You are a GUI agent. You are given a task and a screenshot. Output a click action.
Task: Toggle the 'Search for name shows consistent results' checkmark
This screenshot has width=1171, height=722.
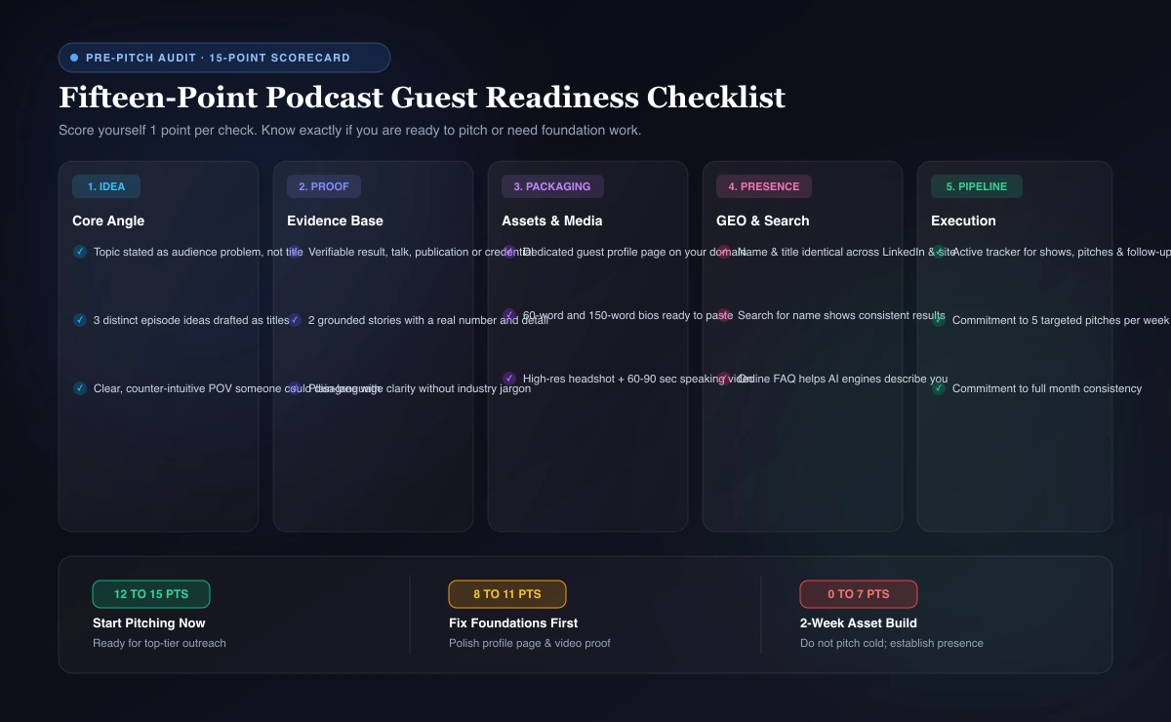click(724, 315)
